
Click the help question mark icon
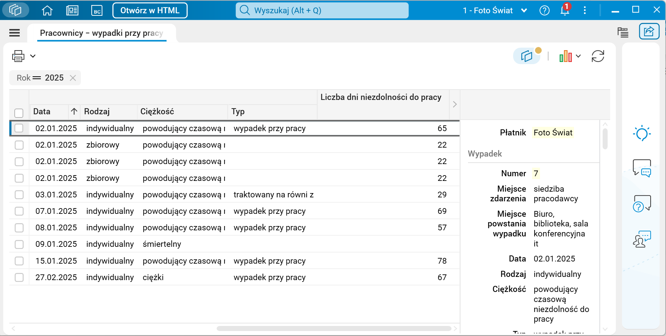point(544,11)
